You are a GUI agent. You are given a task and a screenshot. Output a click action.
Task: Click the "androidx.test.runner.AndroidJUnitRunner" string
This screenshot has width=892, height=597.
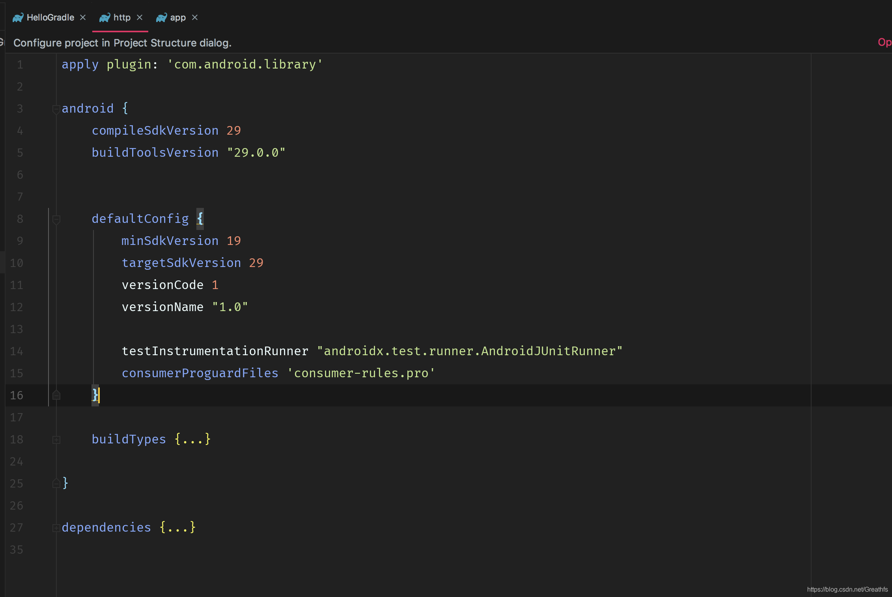pyautogui.click(x=470, y=351)
